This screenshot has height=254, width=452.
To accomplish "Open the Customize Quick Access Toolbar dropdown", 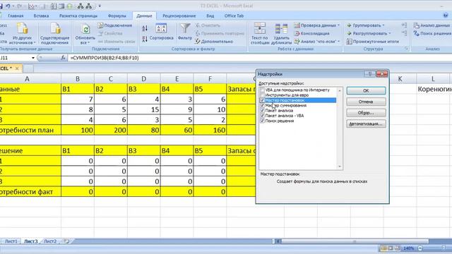I will pyautogui.click(x=100, y=6).
